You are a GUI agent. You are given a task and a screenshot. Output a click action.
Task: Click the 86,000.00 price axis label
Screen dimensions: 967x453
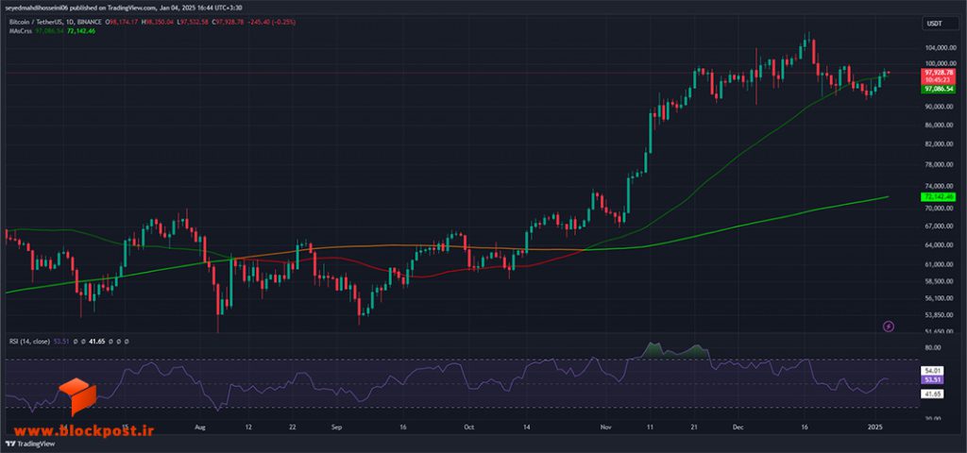[939, 126]
